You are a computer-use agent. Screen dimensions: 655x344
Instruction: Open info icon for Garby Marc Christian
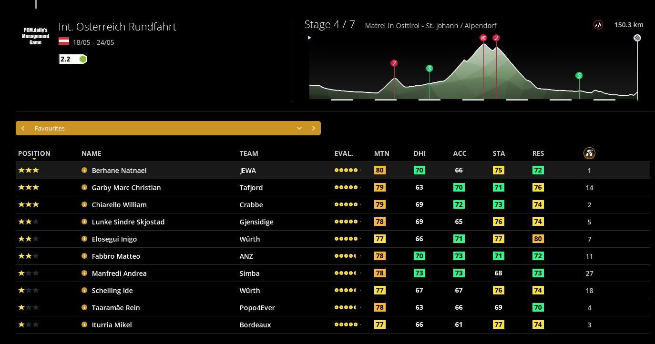84,187
